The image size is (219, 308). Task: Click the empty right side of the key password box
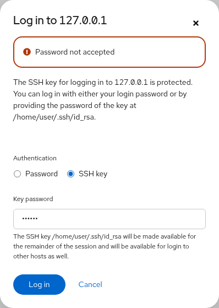click(122, 219)
